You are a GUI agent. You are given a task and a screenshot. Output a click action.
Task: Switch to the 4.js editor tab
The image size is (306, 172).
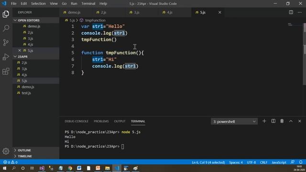[175, 12]
